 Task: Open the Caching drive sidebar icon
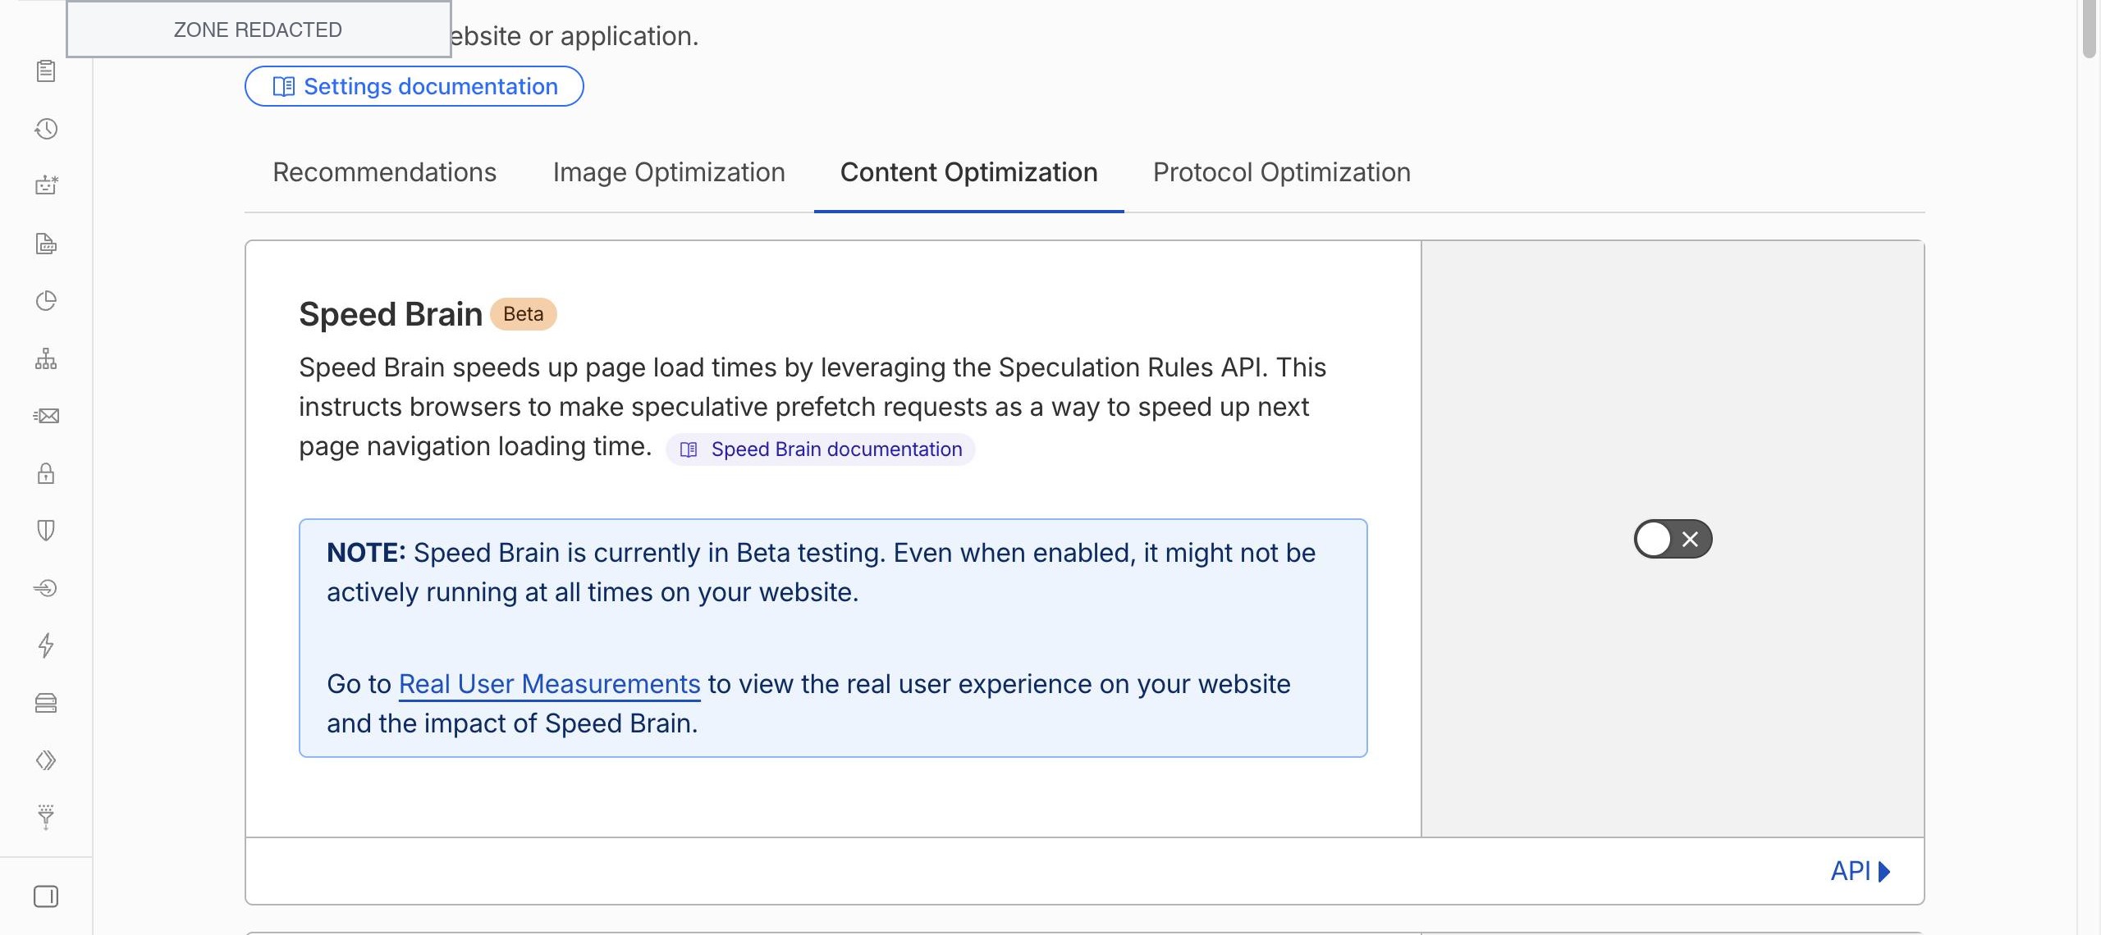pos(46,703)
